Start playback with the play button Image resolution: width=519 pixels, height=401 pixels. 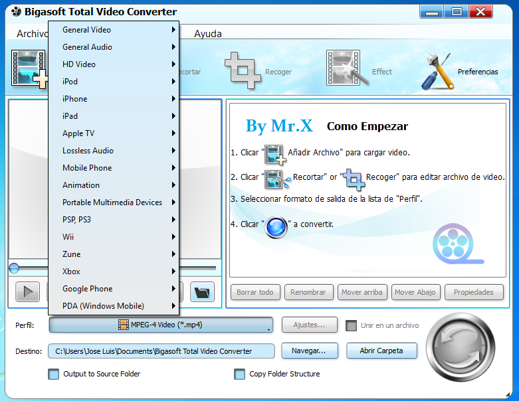27,292
